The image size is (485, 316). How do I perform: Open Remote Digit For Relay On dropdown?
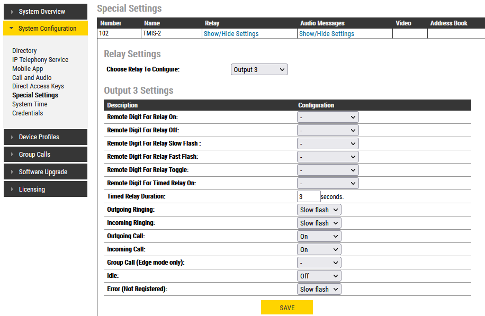click(x=328, y=117)
